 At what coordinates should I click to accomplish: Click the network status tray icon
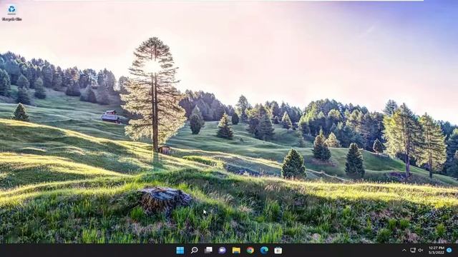tap(413, 251)
